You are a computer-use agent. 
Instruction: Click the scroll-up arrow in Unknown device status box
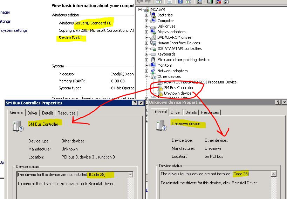pos(273,174)
